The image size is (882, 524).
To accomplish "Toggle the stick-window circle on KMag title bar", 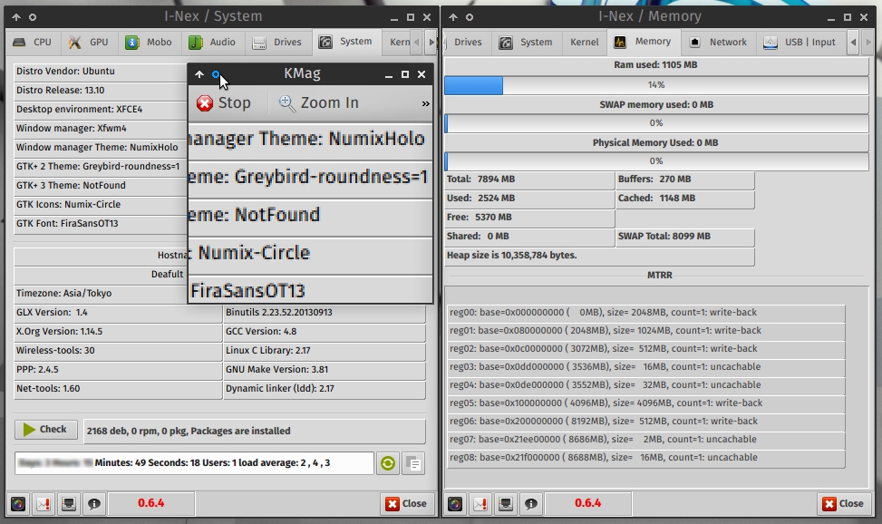I will pyautogui.click(x=216, y=74).
